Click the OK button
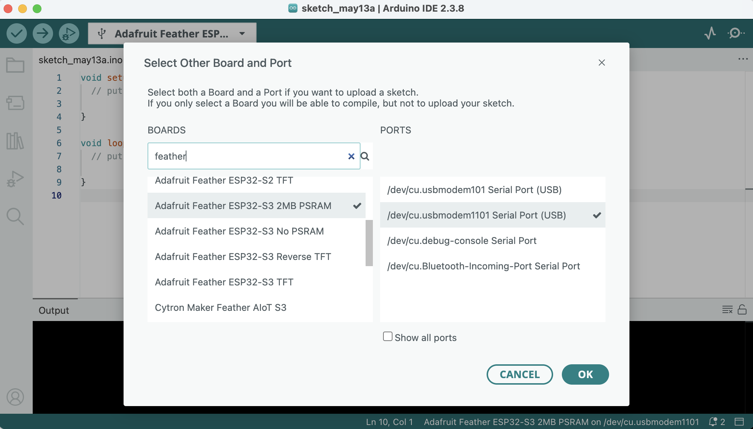The image size is (753, 429). tap(585, 374)
